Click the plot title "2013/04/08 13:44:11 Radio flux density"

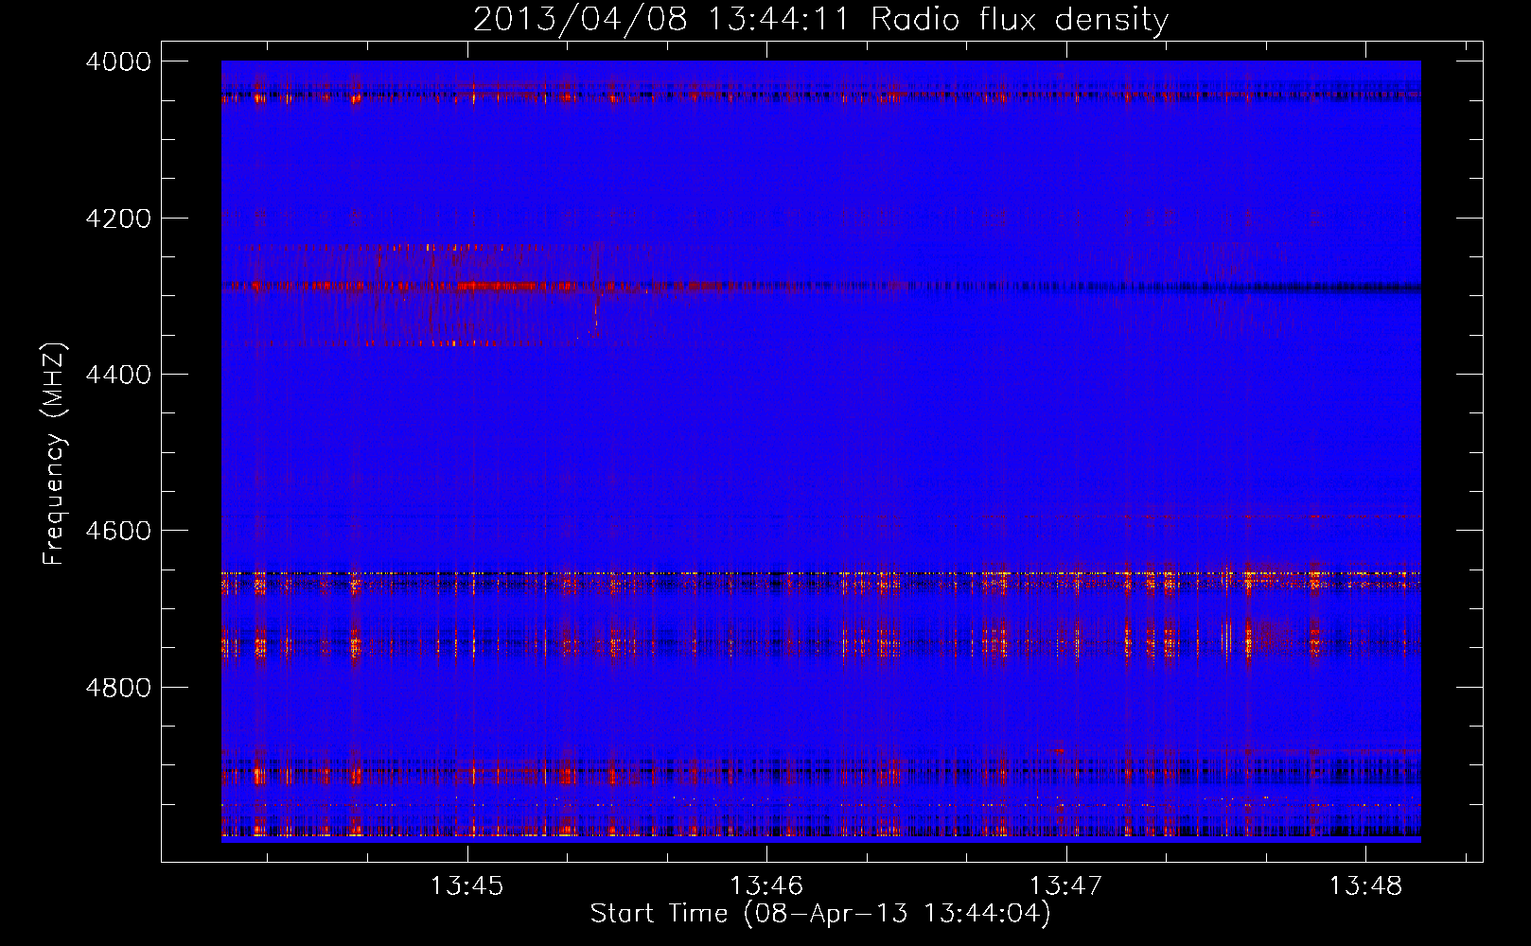820,19
